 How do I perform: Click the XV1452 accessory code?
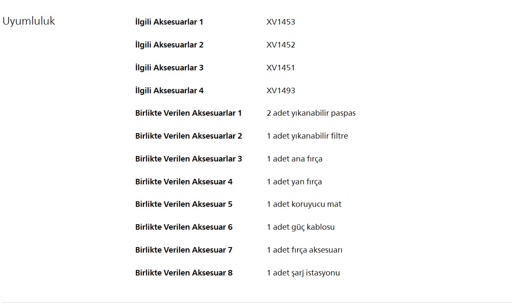pos(281,45)
